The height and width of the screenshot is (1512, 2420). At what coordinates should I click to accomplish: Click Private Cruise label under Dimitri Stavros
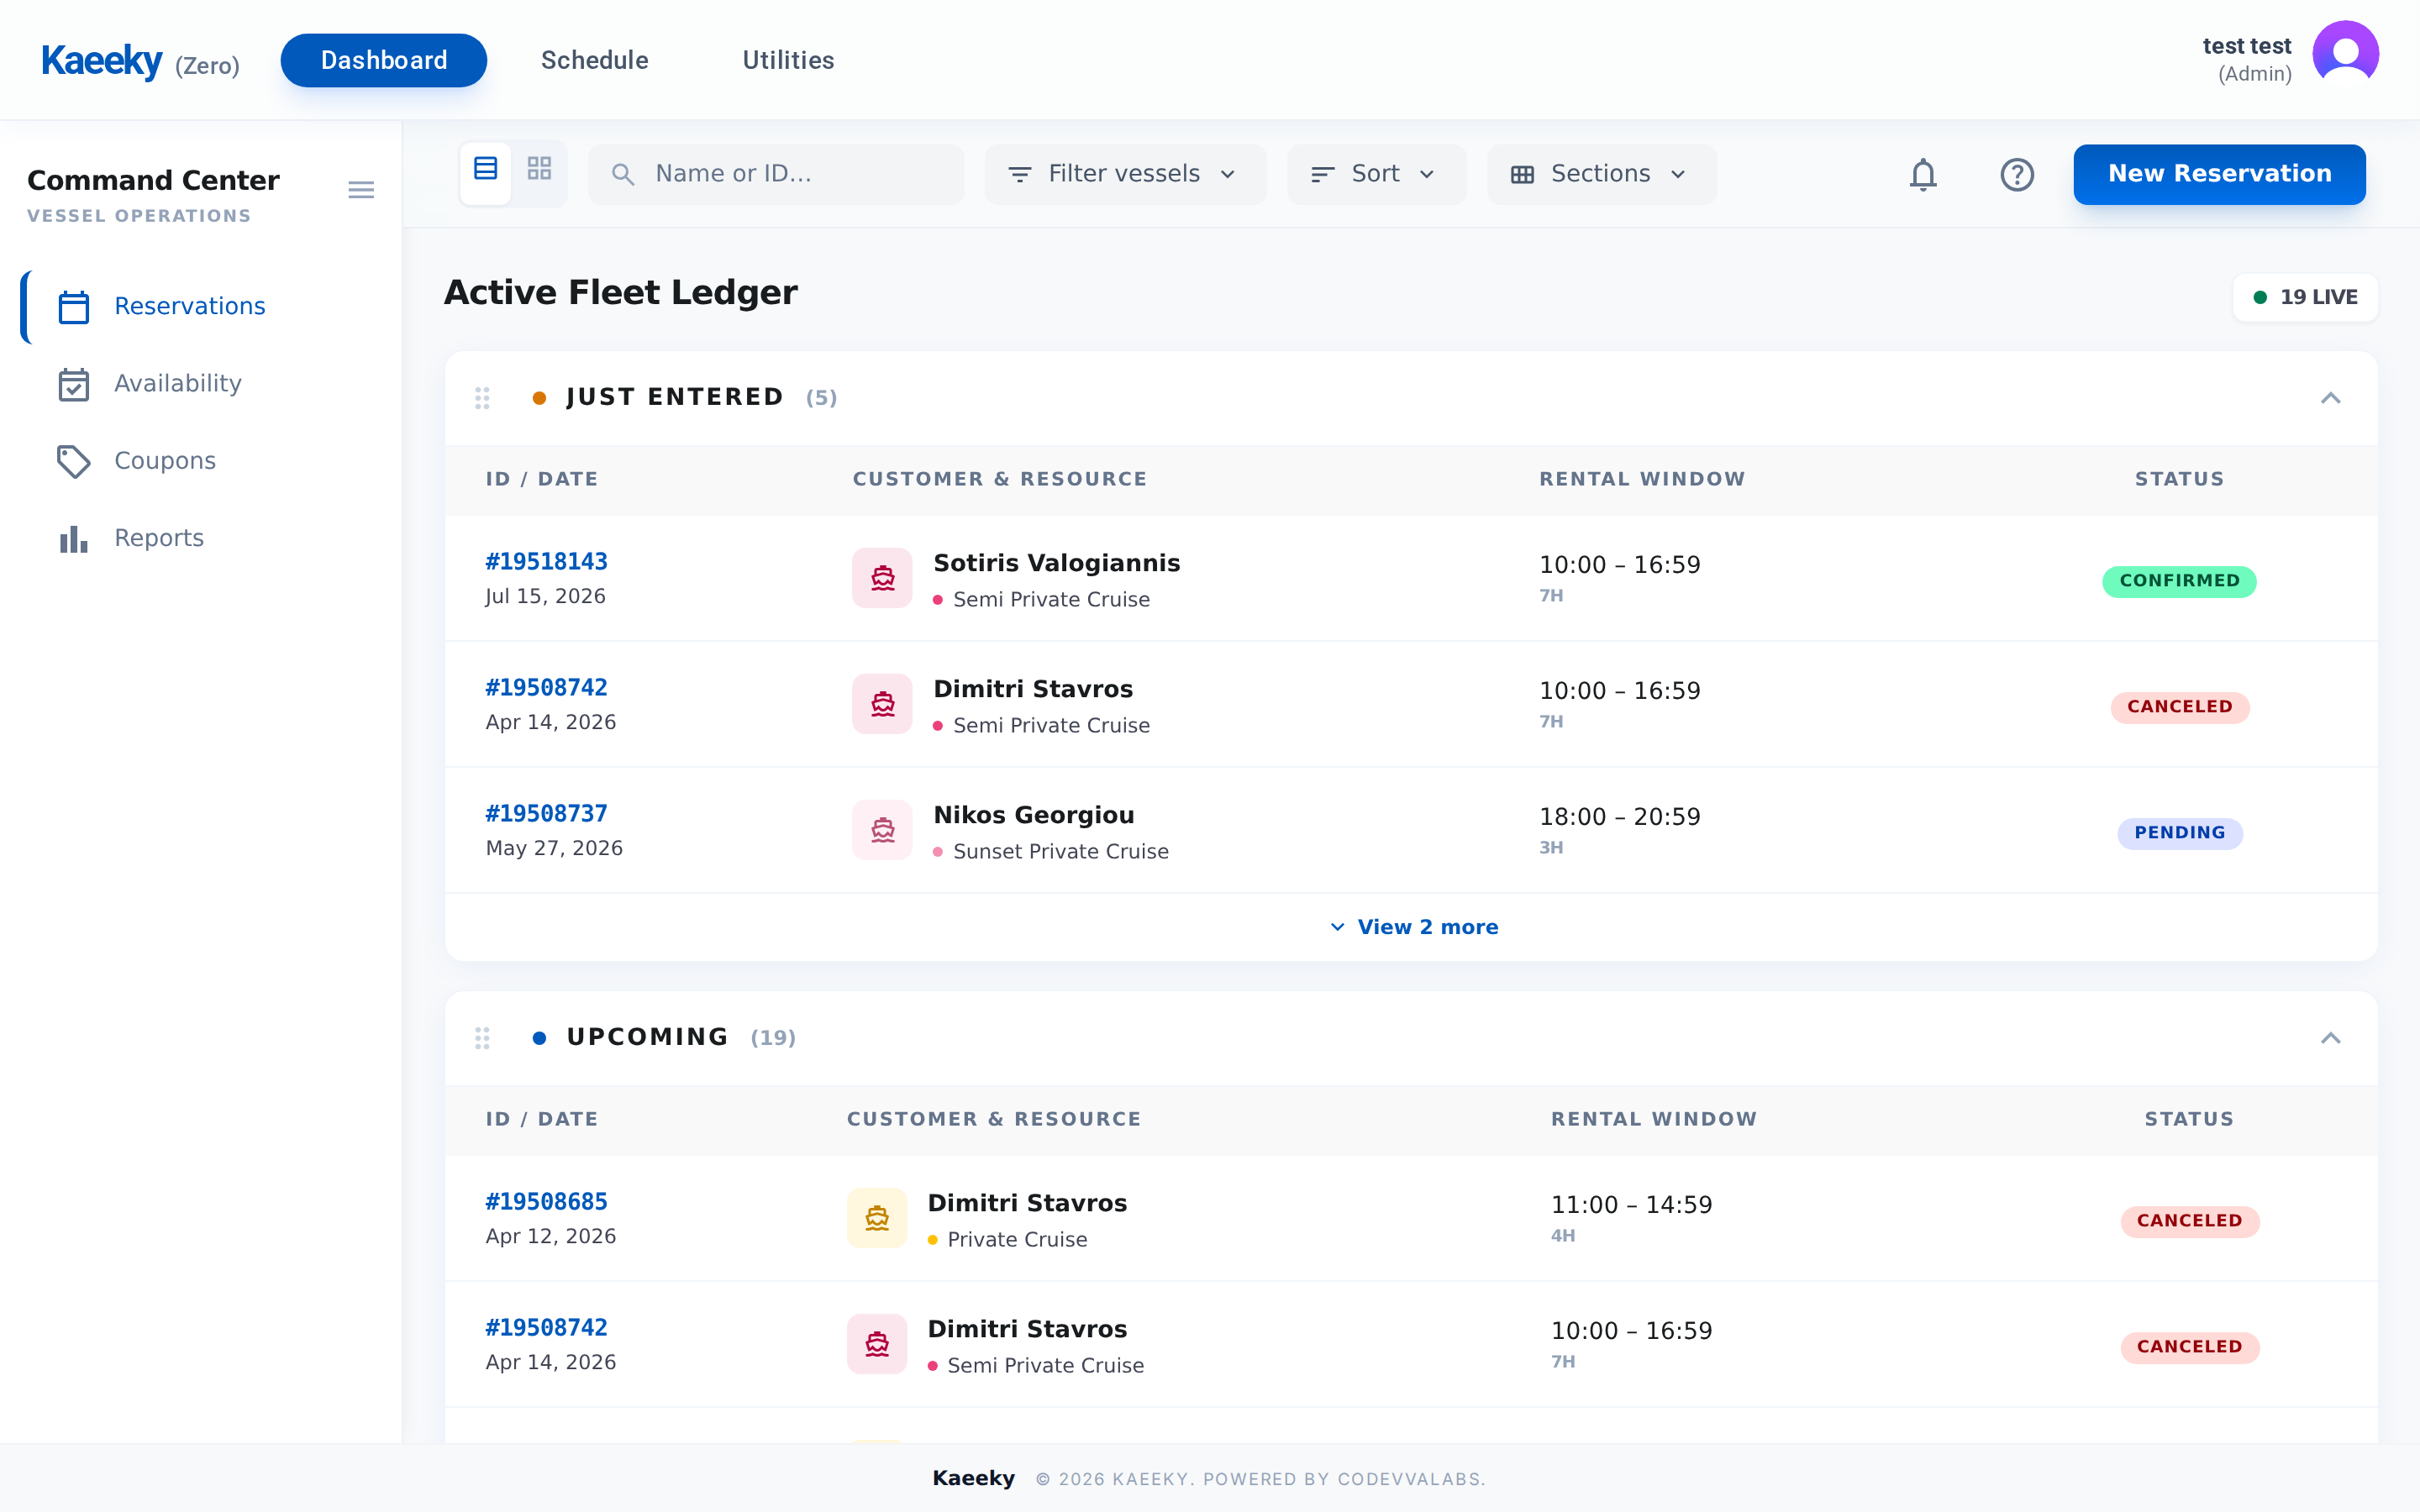click(x=1017, y=1240)
